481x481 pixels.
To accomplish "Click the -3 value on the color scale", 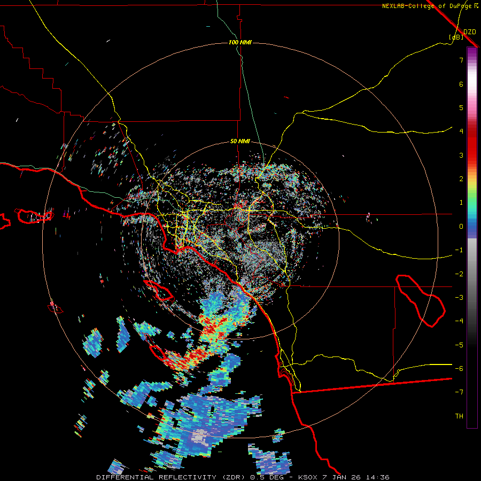I will coord(459,298).
